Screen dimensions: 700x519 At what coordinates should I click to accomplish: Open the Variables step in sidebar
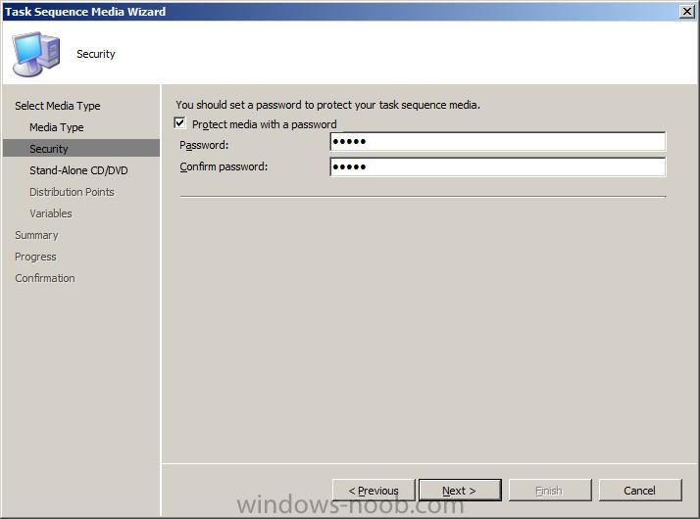51,213
